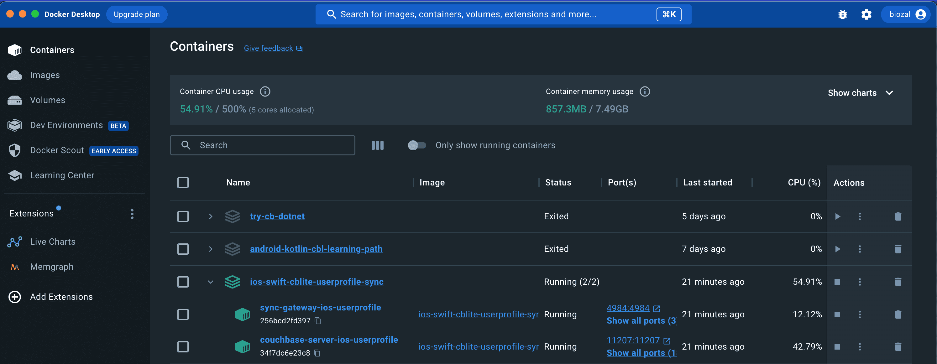Delete ios-swift-cblite-userprofile-sync group

click(x=898, y=282)
